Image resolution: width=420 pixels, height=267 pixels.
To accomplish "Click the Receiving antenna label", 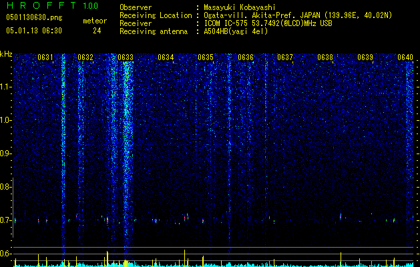I will point(154,31).
